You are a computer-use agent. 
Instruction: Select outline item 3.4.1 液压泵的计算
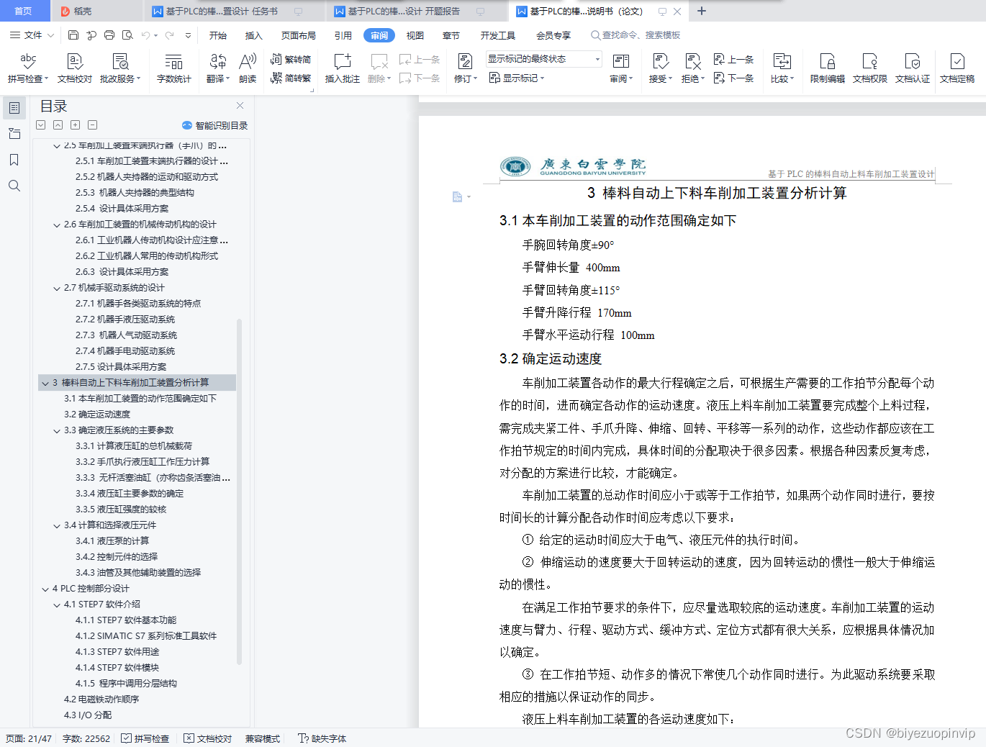(112, 541)
